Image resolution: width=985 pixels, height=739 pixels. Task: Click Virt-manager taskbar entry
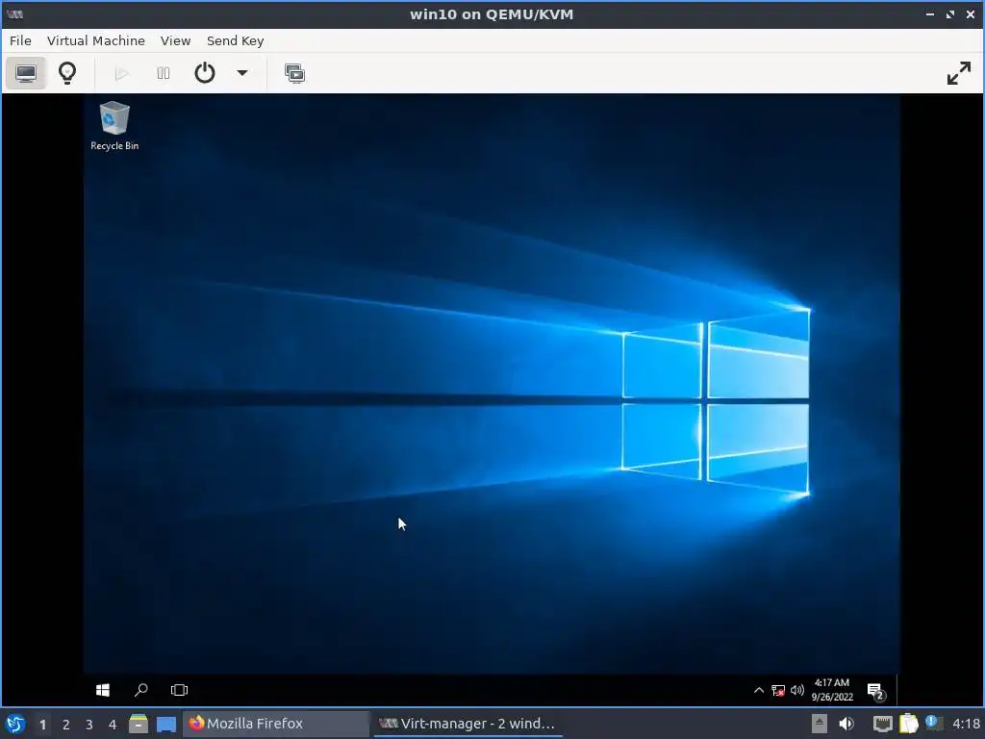[x=468, y=724]
